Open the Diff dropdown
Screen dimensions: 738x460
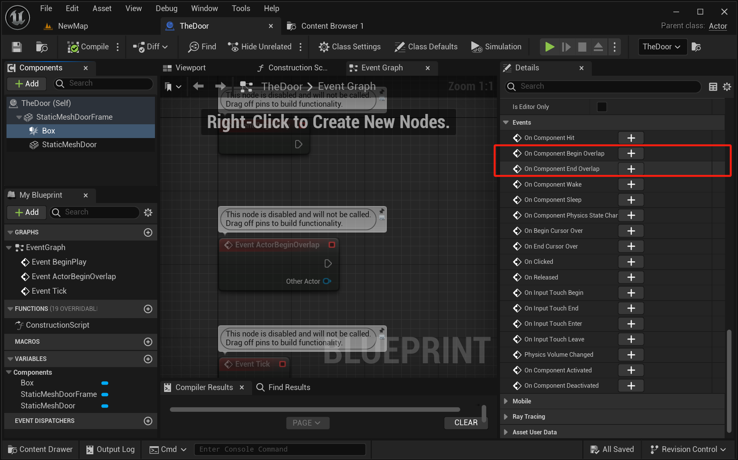[x=150, y=47]
